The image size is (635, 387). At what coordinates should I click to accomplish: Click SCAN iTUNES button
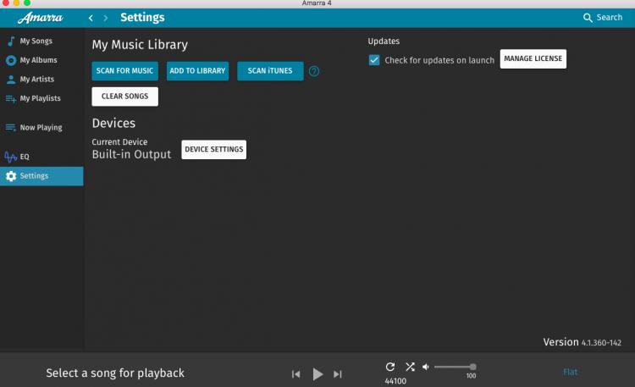click(x=270, y=71)
